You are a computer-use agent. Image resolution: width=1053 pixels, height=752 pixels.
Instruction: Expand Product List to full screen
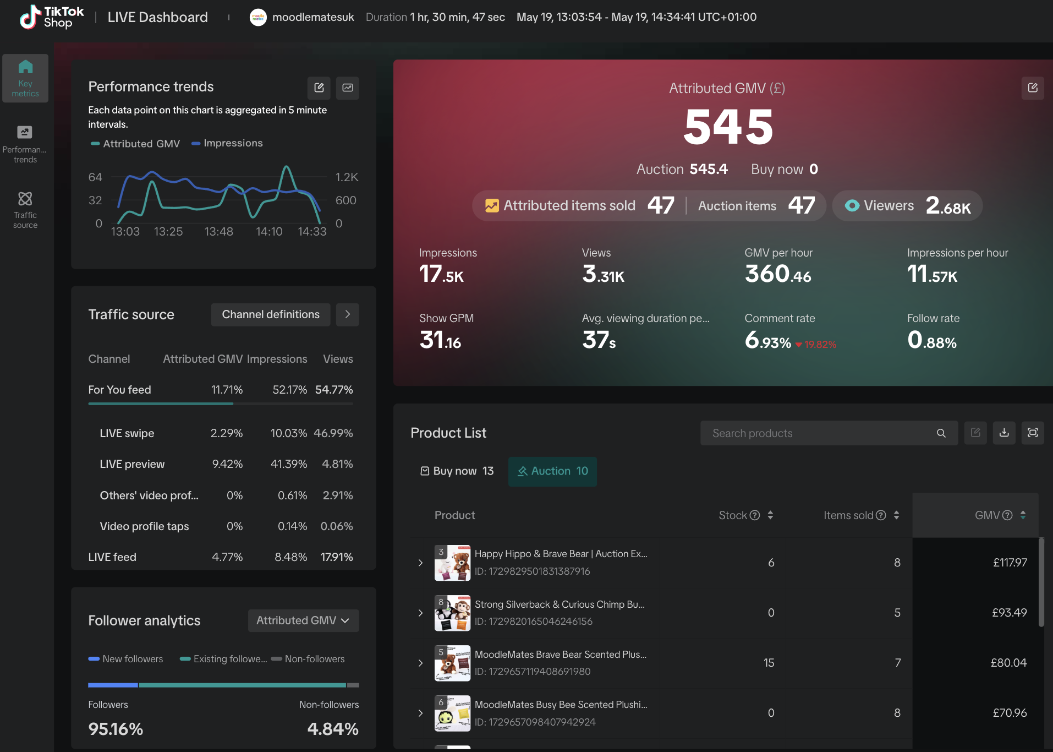point(1033,433)
